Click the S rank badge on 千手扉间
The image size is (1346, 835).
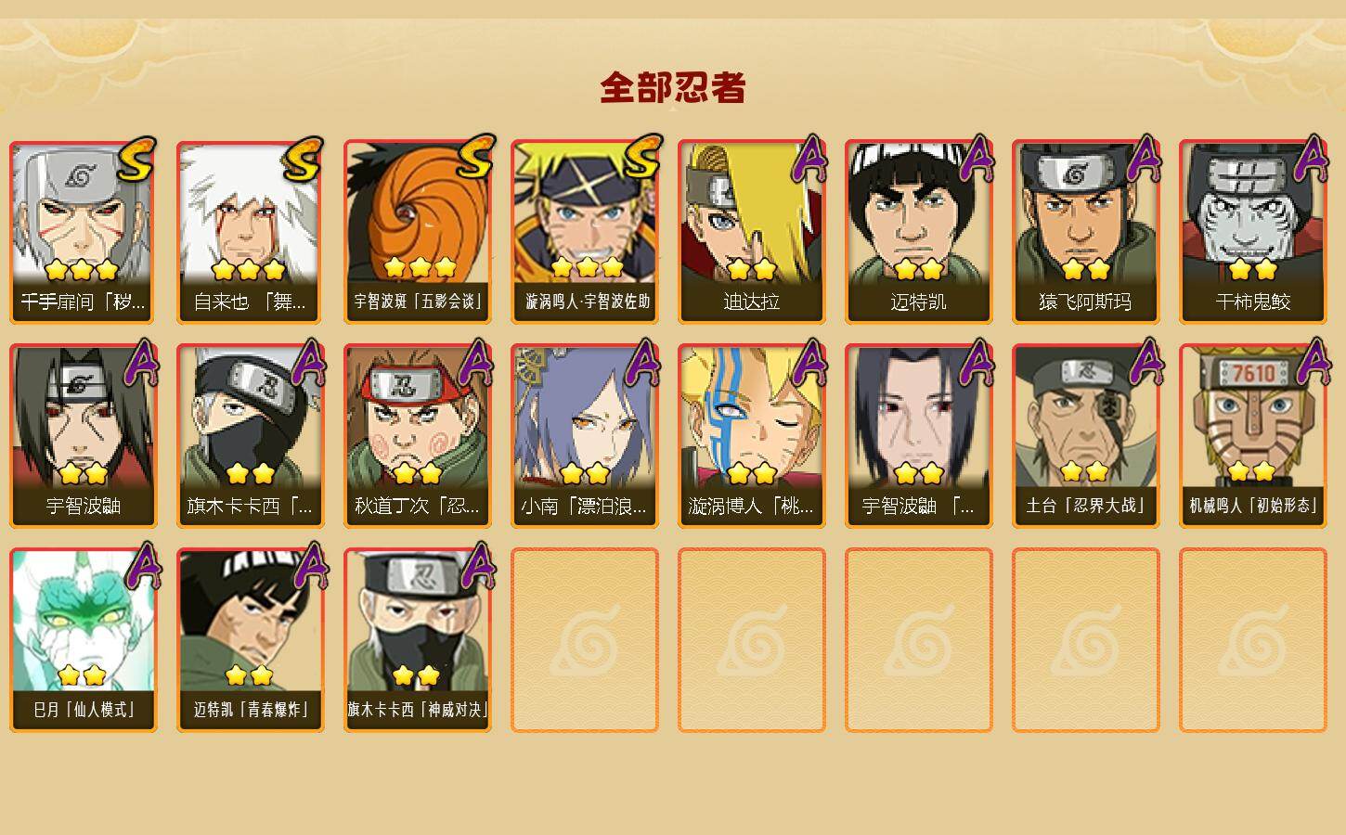pyautogui.click(x=137, y=159)
